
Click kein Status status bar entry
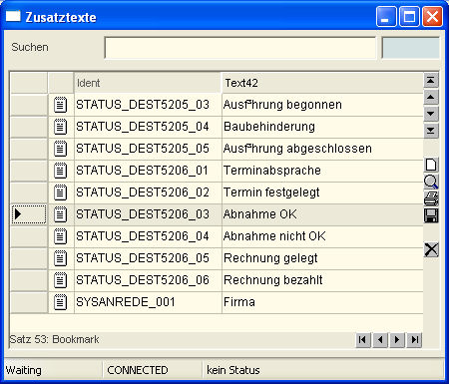tap(233, 370)
